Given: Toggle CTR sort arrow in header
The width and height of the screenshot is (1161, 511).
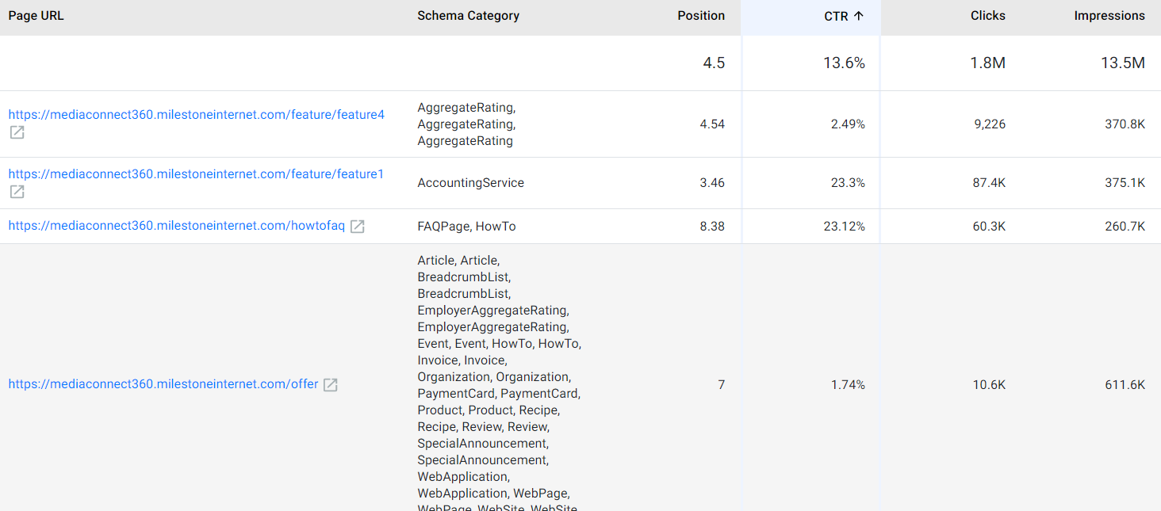Looking at the screenshot, I should click(x=859, y=16).
